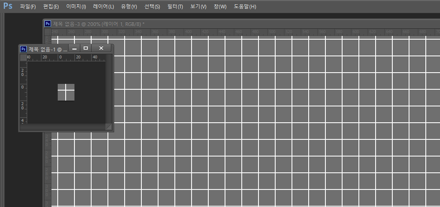Open the 보기(V) menu
The height and width of the screenshot is (207, 440).
(x=198, y=6)
